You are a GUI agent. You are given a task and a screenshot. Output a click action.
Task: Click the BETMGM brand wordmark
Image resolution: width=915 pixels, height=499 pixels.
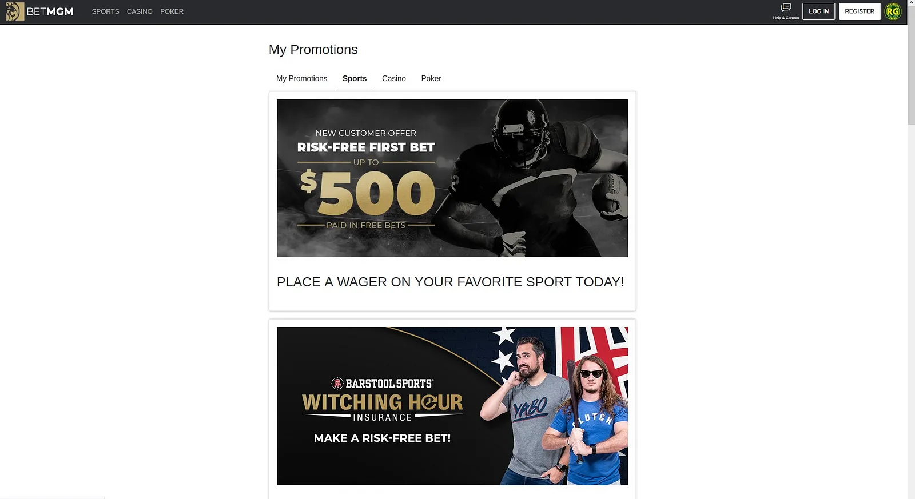click(50, 11)
